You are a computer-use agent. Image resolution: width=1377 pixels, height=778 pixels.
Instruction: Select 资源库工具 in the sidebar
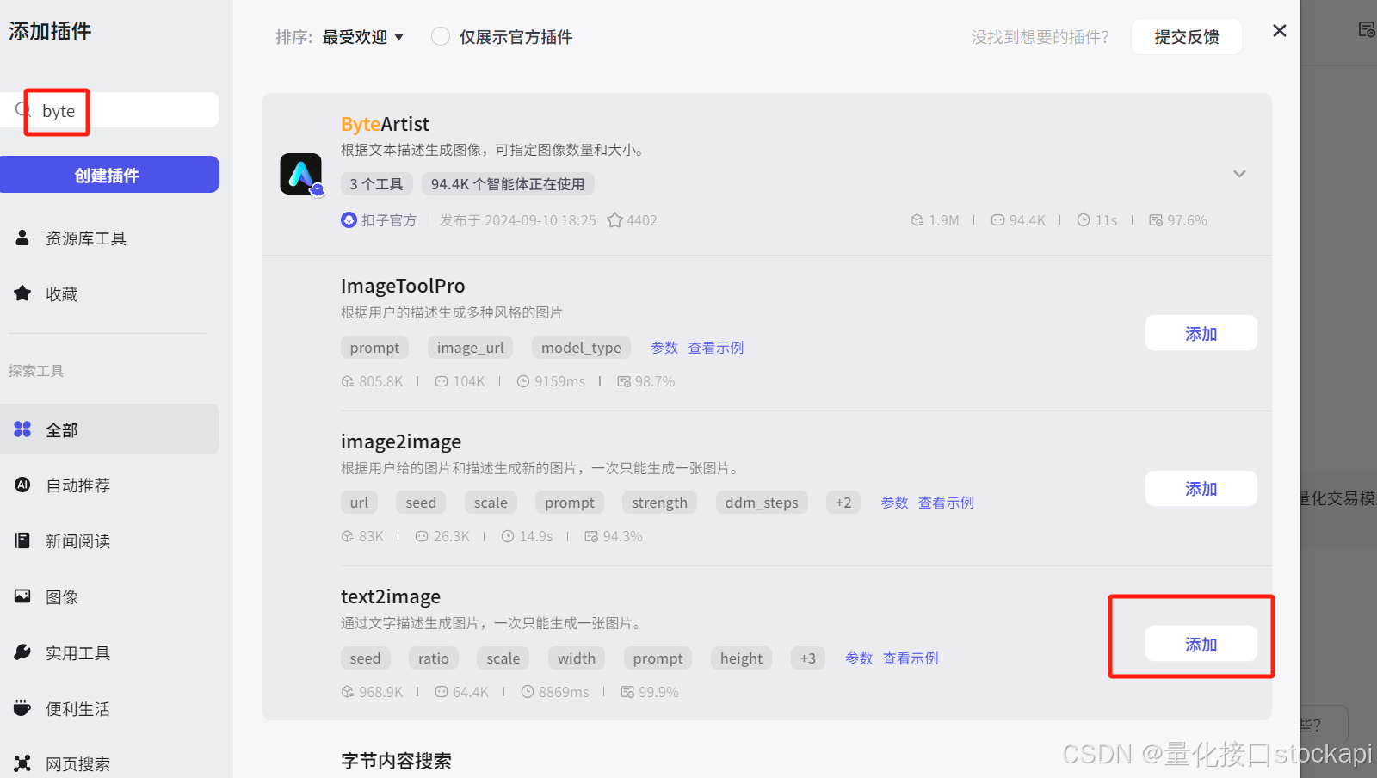pyautogui.click(x=109, y=238)
